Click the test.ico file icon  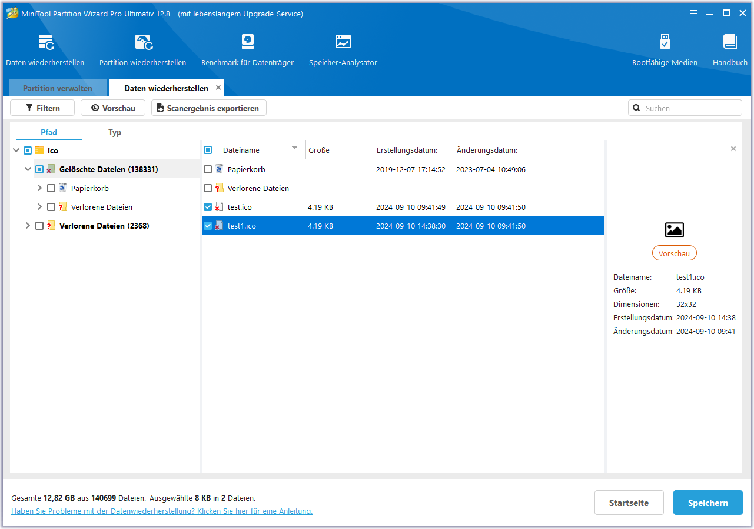[219, 207]
